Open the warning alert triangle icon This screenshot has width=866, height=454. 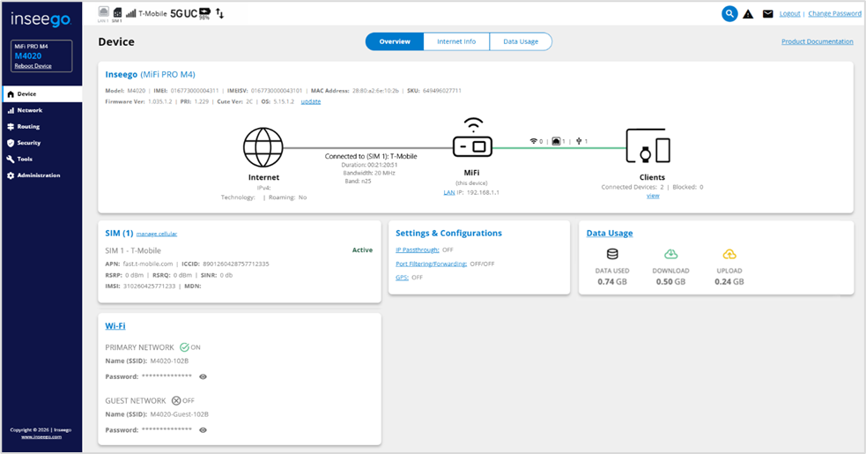[748, 14]
